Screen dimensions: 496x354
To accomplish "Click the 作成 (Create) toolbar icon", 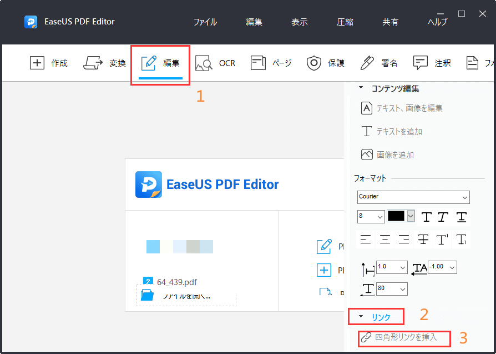I will (x=37, y=63).
